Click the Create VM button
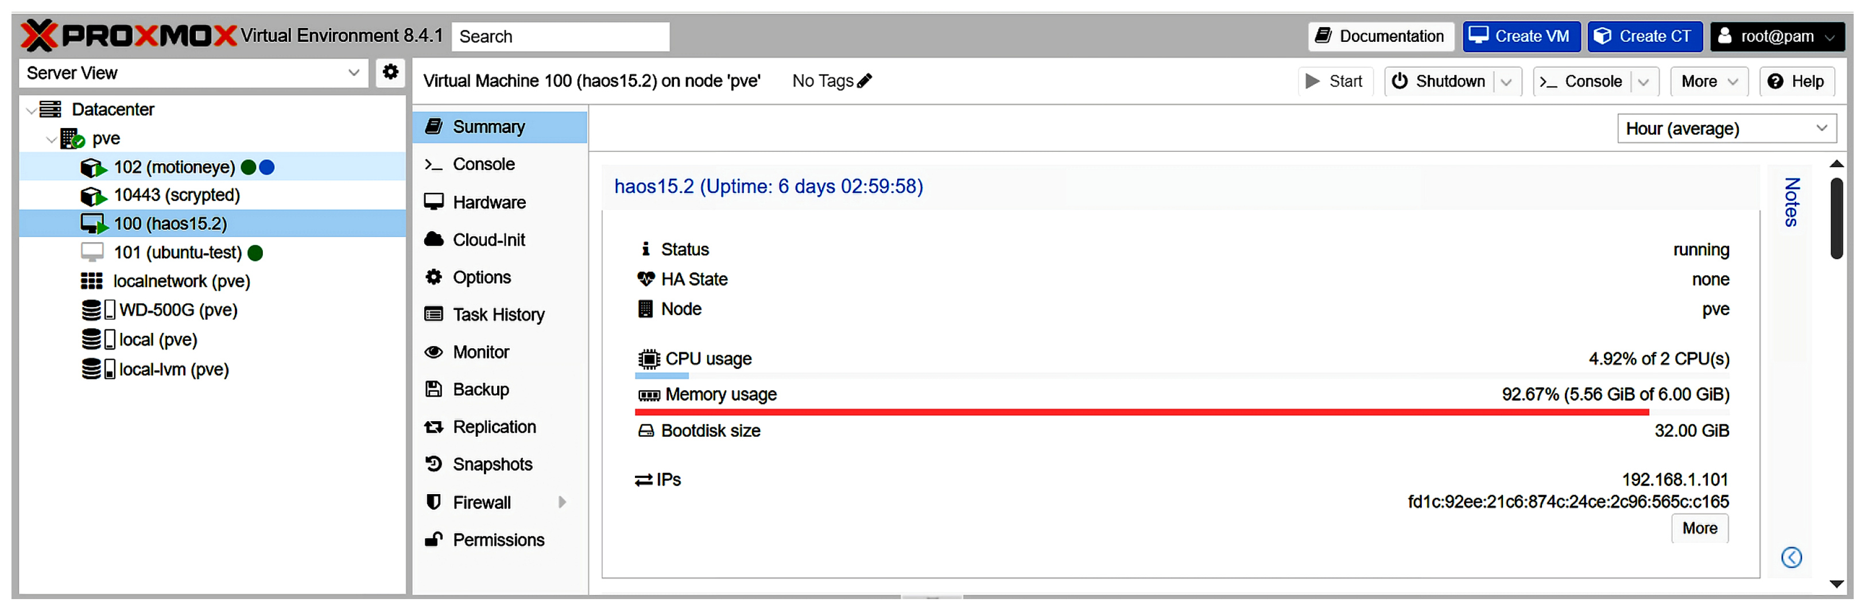Viewport: 1864px width, 610px height. (x=1521, y=36)
